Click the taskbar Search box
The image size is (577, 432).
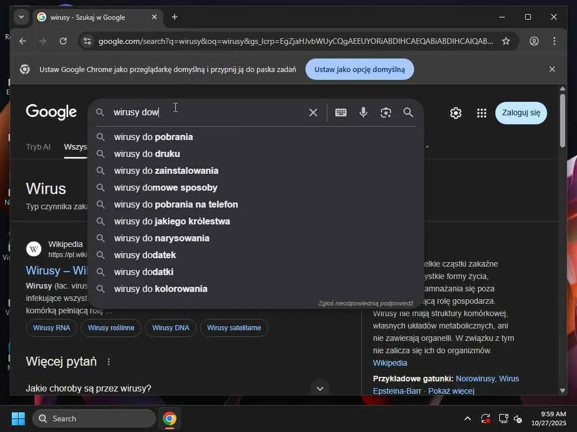tap(94, 418)
